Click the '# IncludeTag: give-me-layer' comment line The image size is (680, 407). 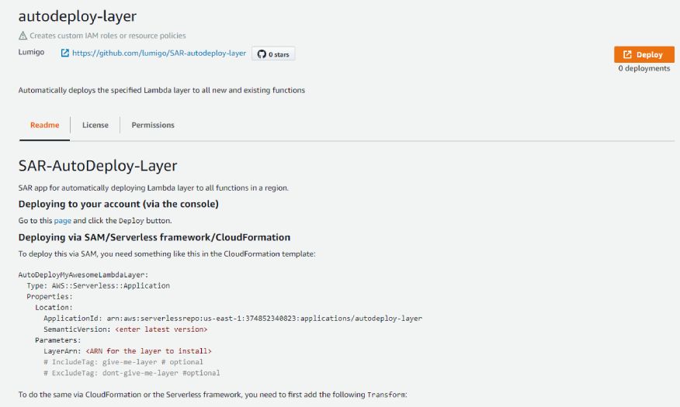(x=123, y=362)
